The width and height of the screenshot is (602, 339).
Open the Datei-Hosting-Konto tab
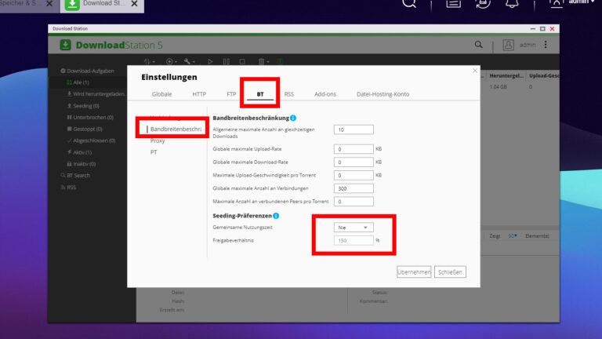[383, 94]
